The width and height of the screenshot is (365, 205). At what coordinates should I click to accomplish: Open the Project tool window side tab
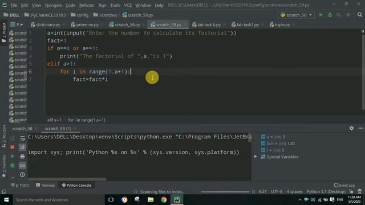click(4, 32)
